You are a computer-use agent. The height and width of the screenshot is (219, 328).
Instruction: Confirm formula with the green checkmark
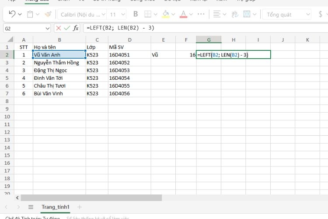pyautogui.click(x=66, y=28)
